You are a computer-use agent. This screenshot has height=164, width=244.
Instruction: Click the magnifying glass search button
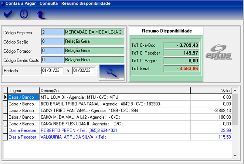[x=112, y=73]
